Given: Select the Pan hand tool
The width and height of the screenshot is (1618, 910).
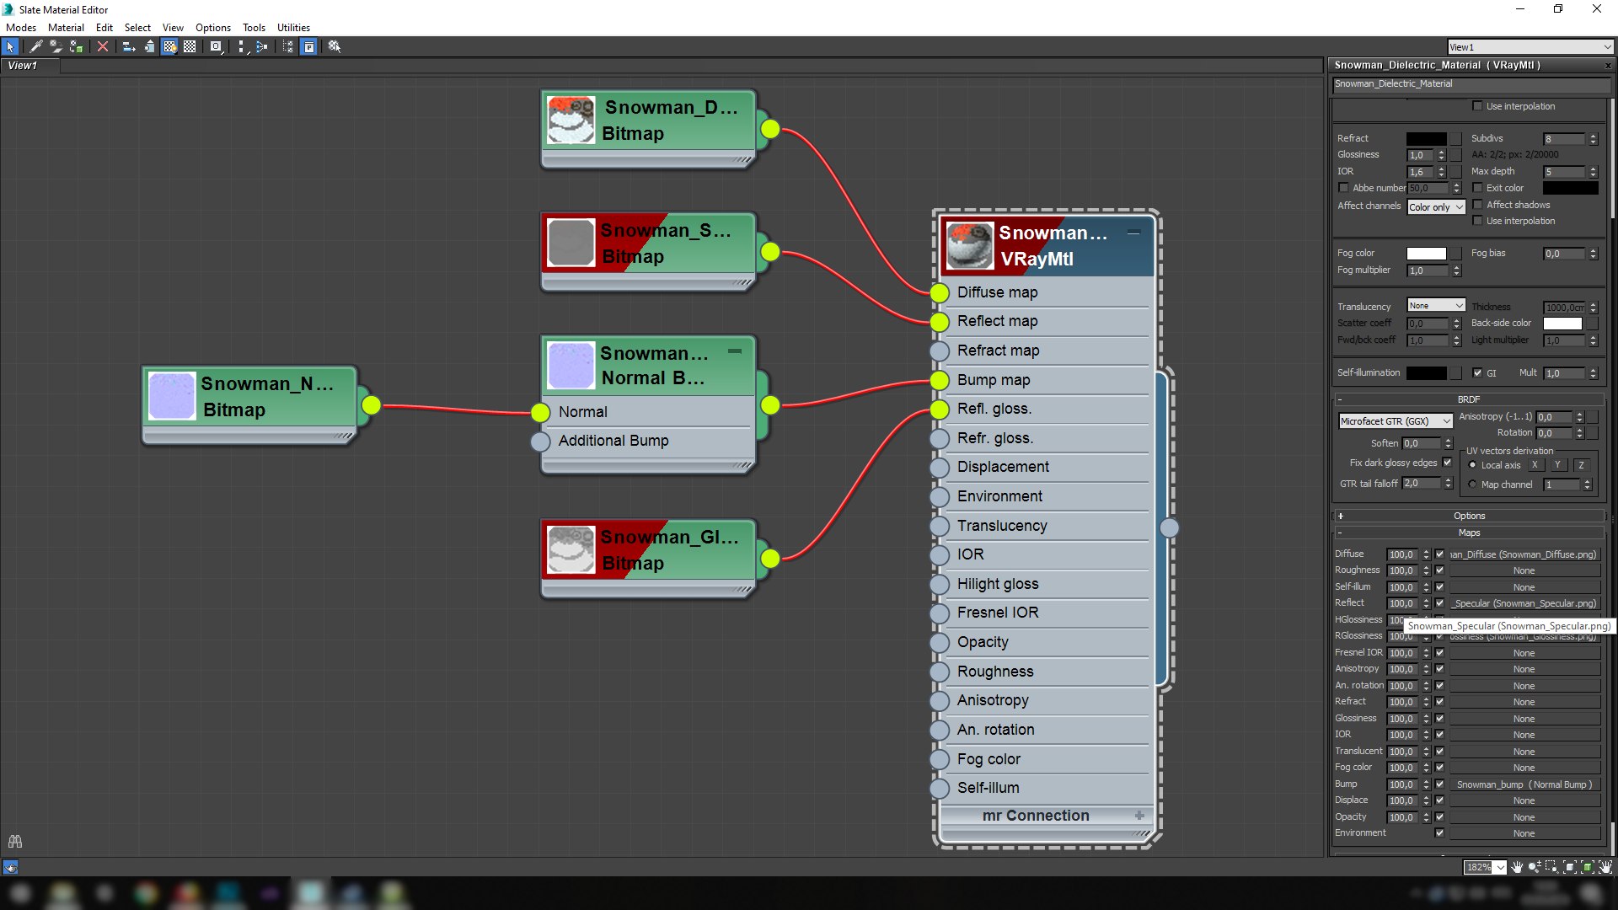Looking at the screenshot, I should point(1517,867).
